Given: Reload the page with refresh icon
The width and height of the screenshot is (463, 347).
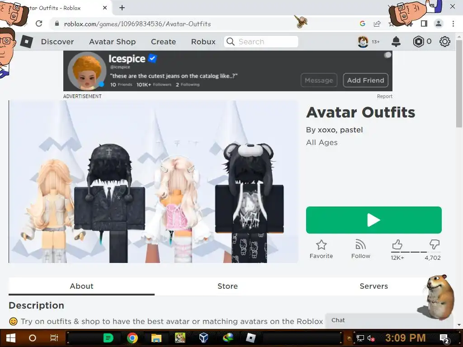Looking at the screenshot, I should tap(39, 23).
